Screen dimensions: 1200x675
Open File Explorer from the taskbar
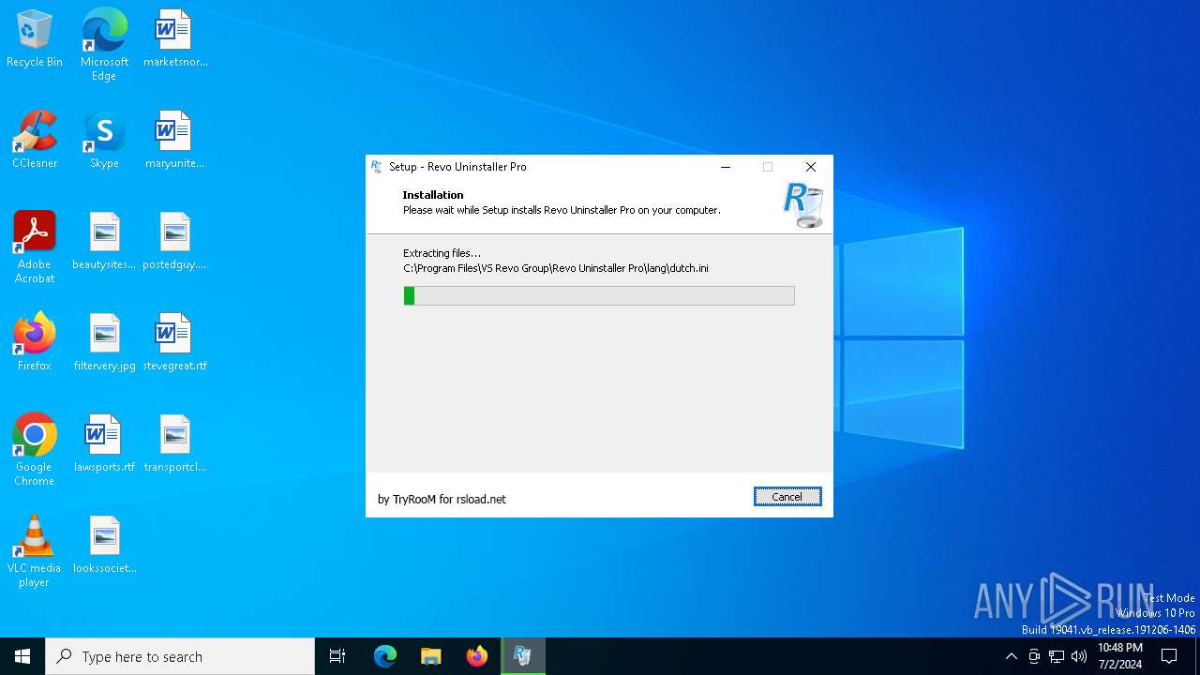coord(431,656)
